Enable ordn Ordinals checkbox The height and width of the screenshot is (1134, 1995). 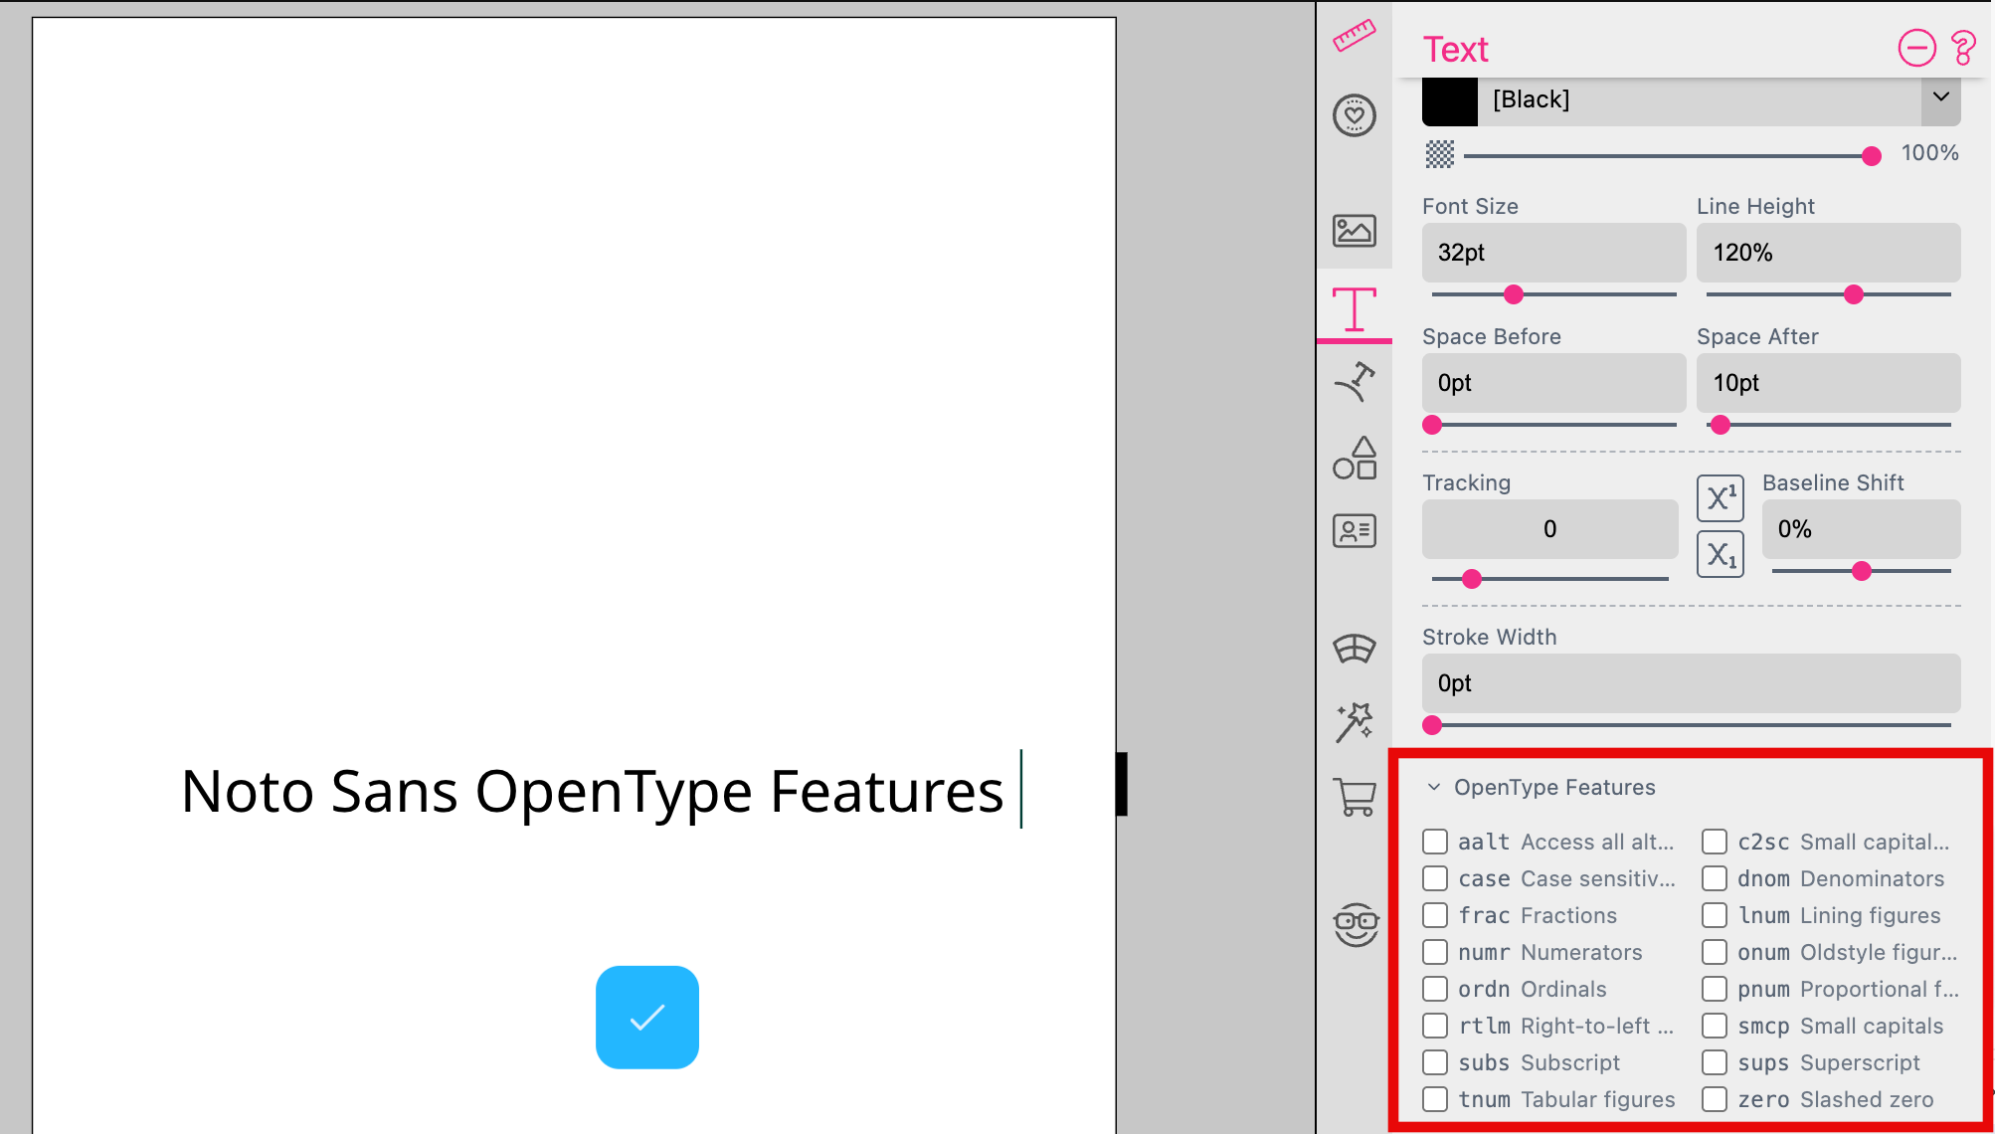point(1435,989)
